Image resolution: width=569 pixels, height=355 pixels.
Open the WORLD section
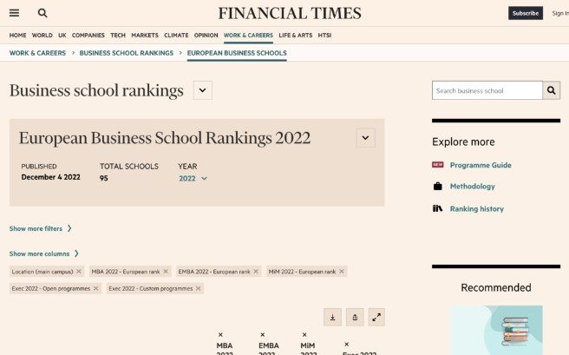coord(43,36)
